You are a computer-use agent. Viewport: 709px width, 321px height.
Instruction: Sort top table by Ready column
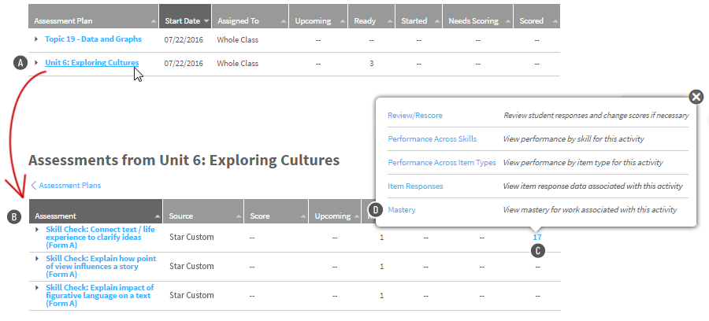coord(371,17)
